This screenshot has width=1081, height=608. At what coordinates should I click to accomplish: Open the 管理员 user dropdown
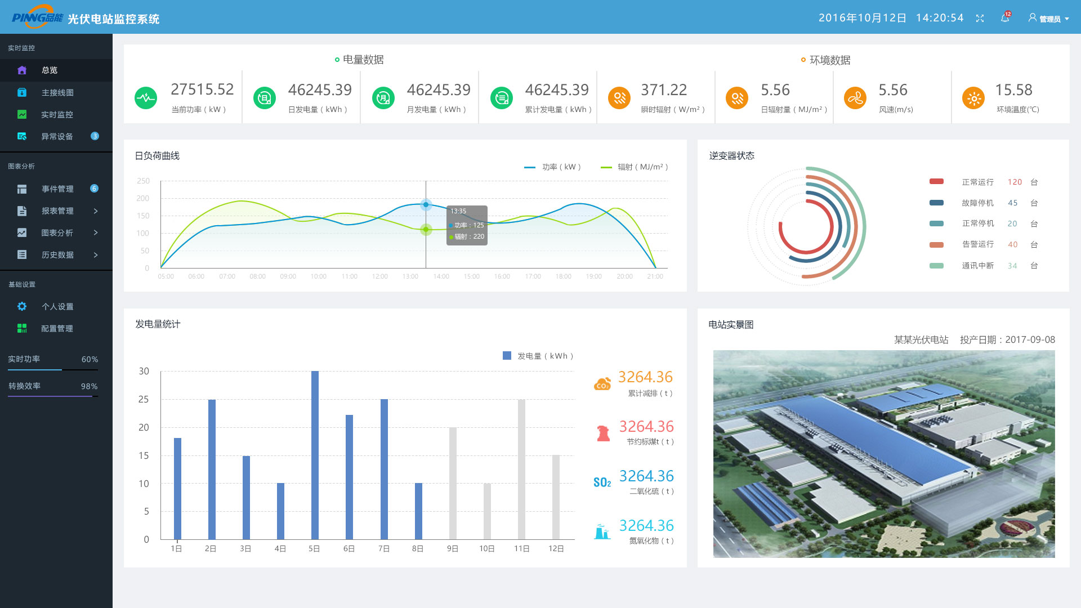point(1048,19)
